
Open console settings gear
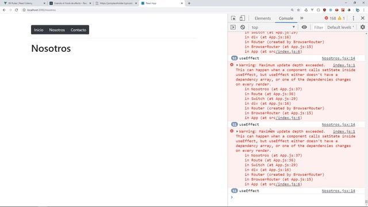click(363, 27)
